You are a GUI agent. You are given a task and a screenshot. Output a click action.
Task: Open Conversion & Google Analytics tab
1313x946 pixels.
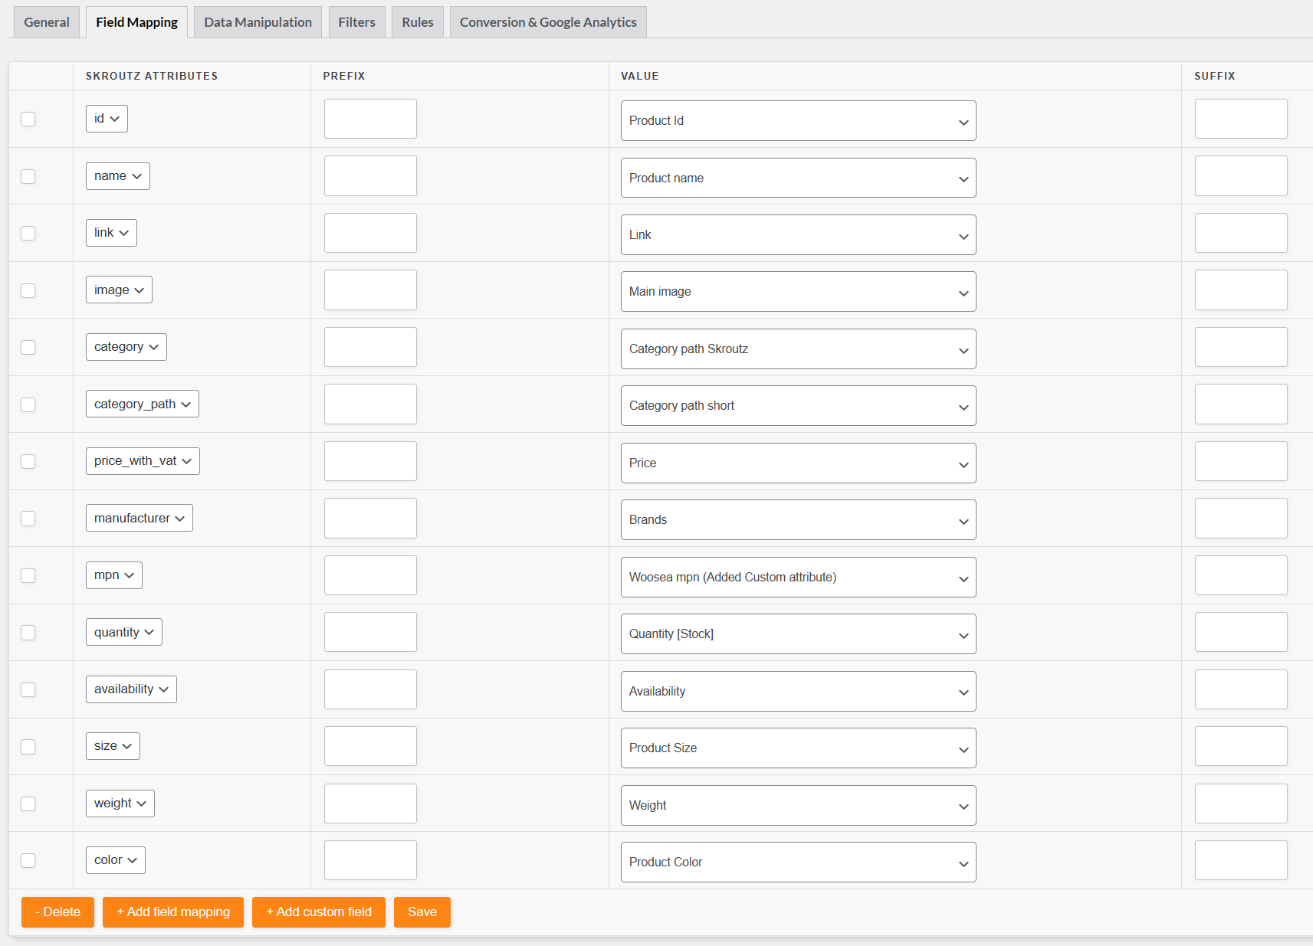tap(548, 22)
